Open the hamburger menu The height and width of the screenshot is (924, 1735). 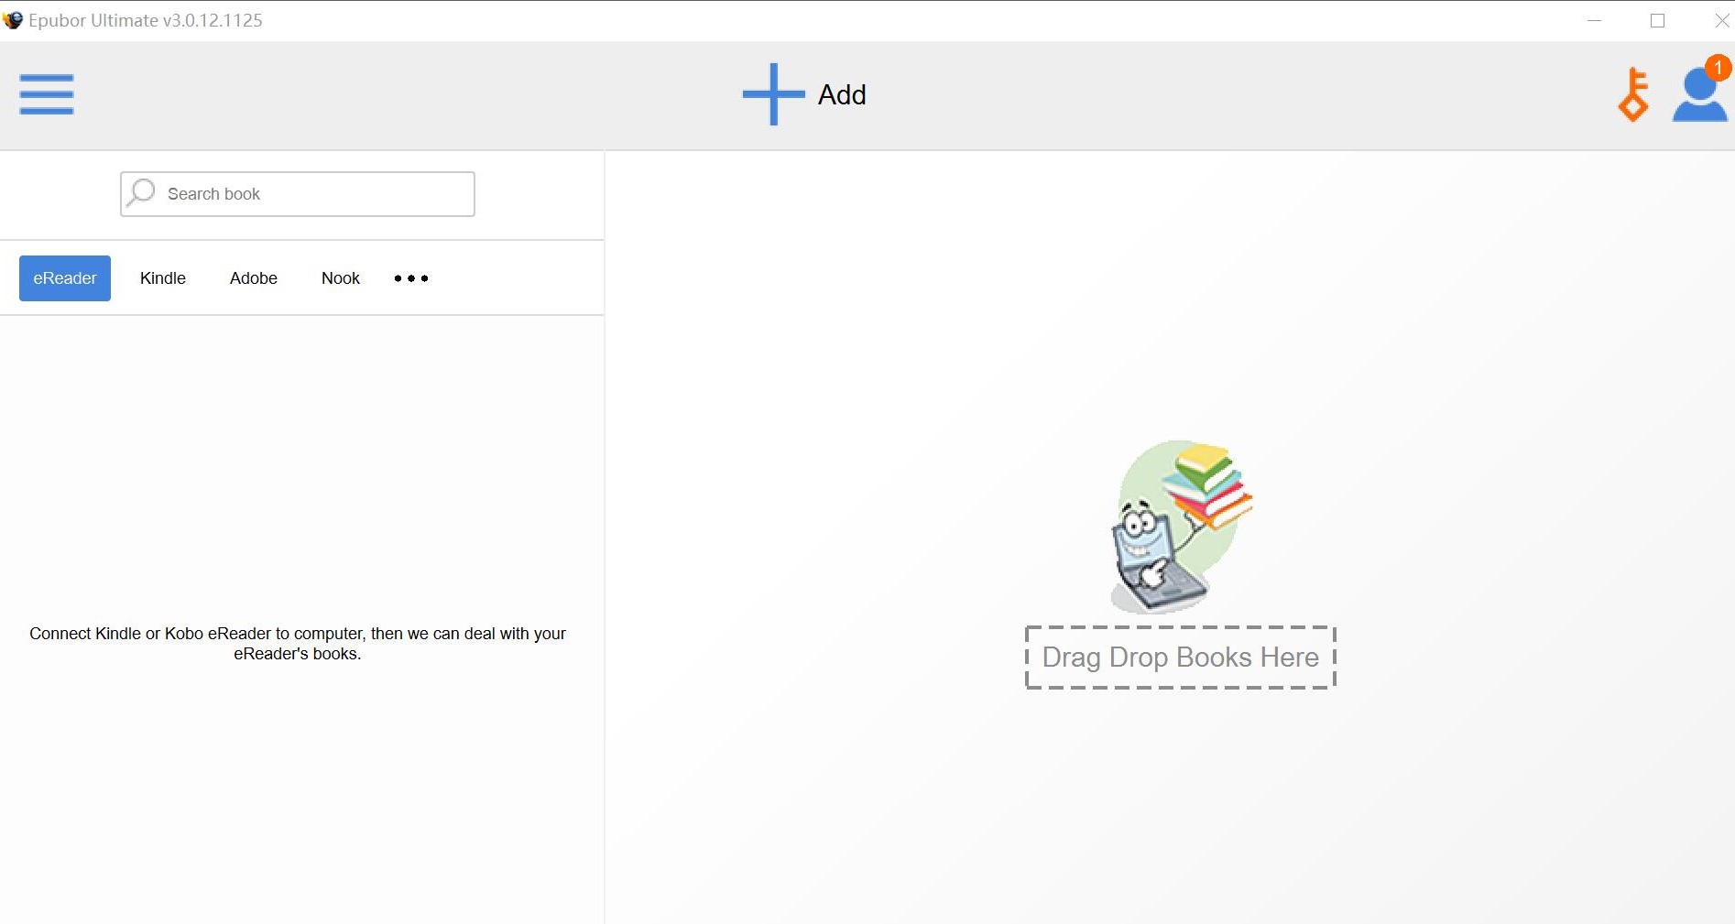point(47,94)
